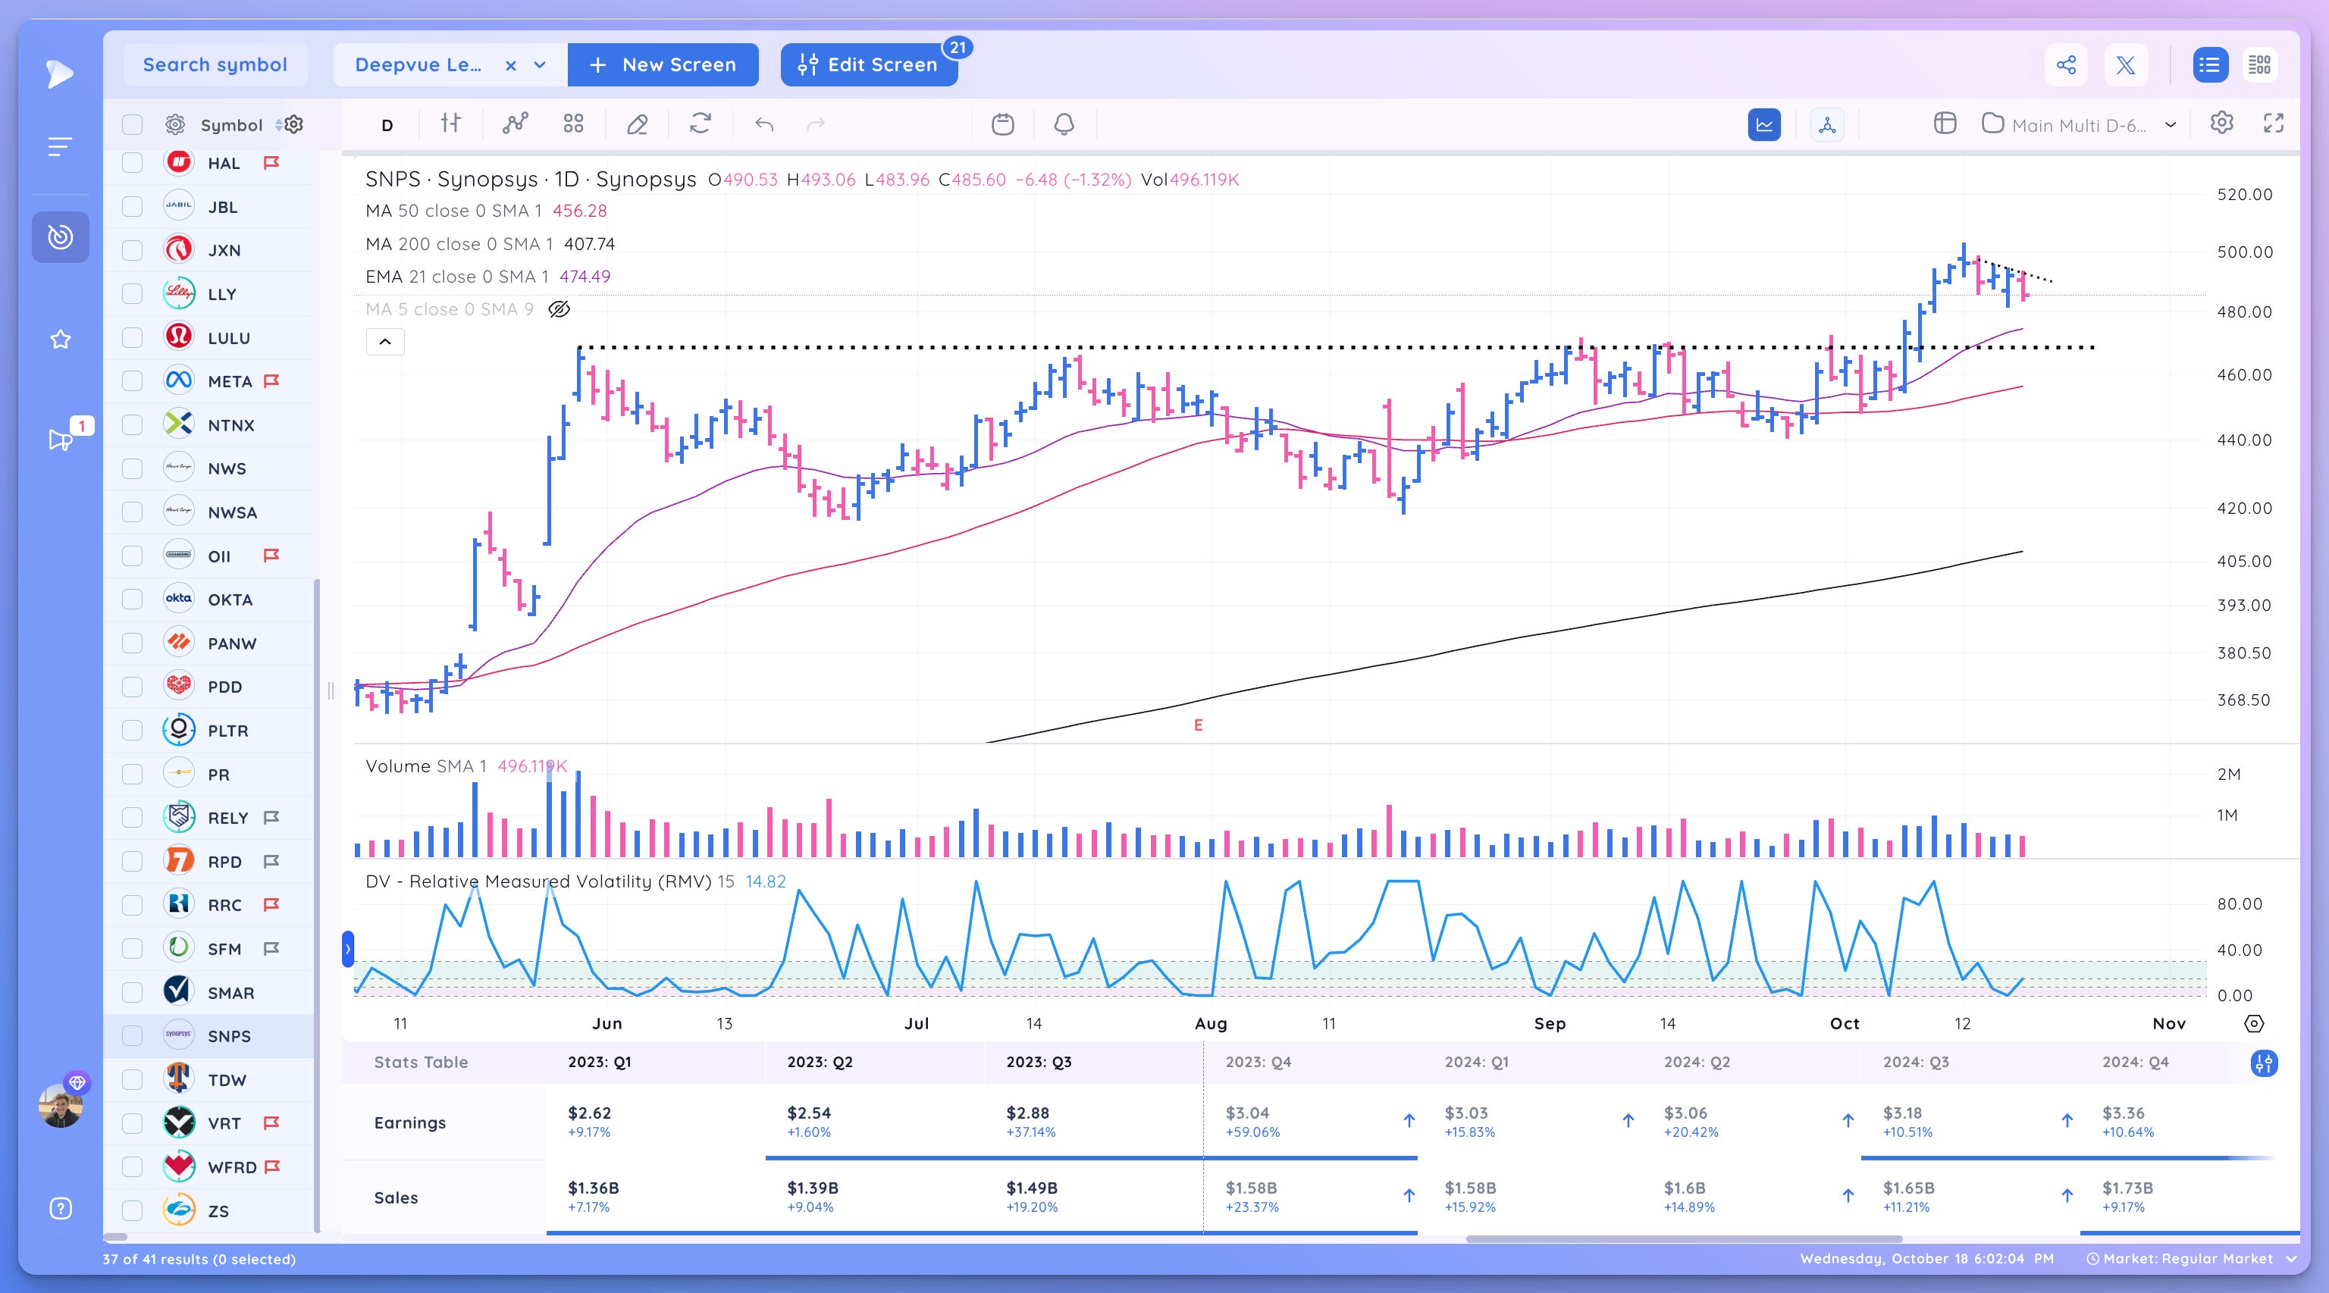This screenshot has height=1293, width=2329.
Task: Expand the left panel via blue arrow handle
Action: pos(348,949)
